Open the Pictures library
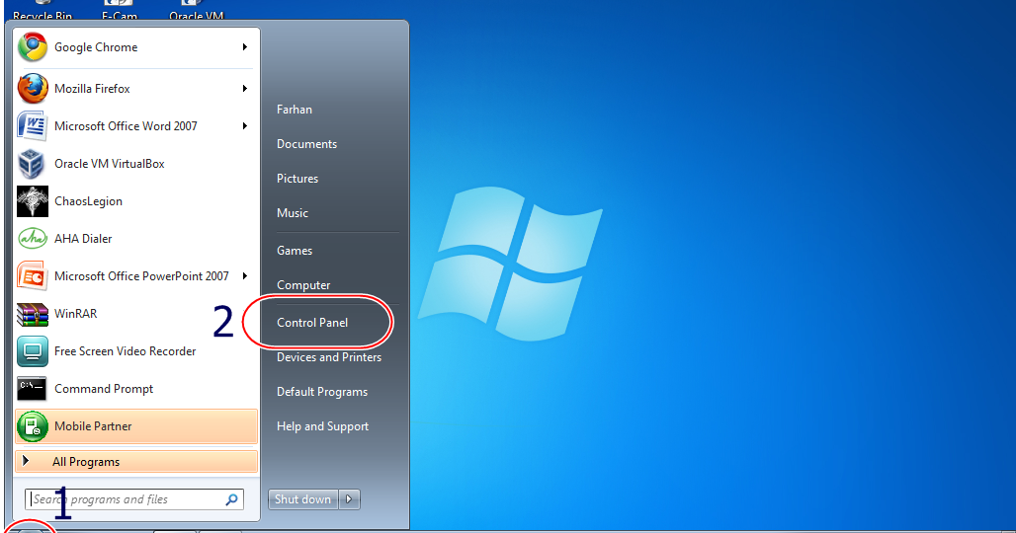Screen dimensions: 1016x533 [x=297, y=178]
